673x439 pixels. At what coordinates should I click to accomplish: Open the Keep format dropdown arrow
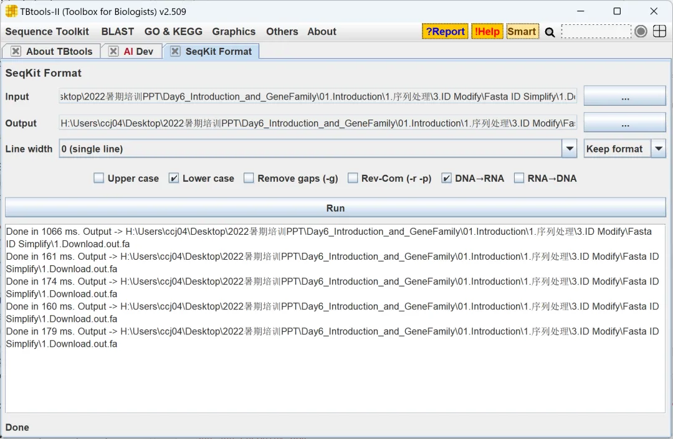pos(659,149)
